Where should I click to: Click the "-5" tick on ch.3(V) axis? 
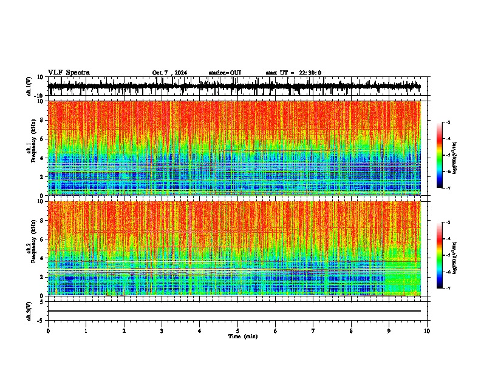pos(41,321)
